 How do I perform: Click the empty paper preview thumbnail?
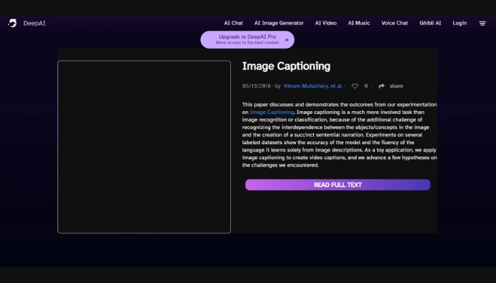coord(145,147)
